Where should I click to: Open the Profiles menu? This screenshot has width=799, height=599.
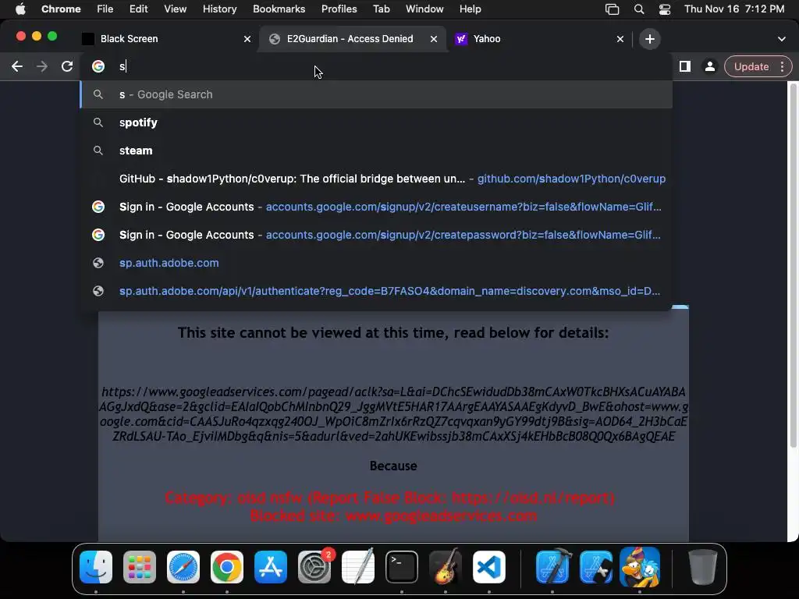tap(339, 9)
